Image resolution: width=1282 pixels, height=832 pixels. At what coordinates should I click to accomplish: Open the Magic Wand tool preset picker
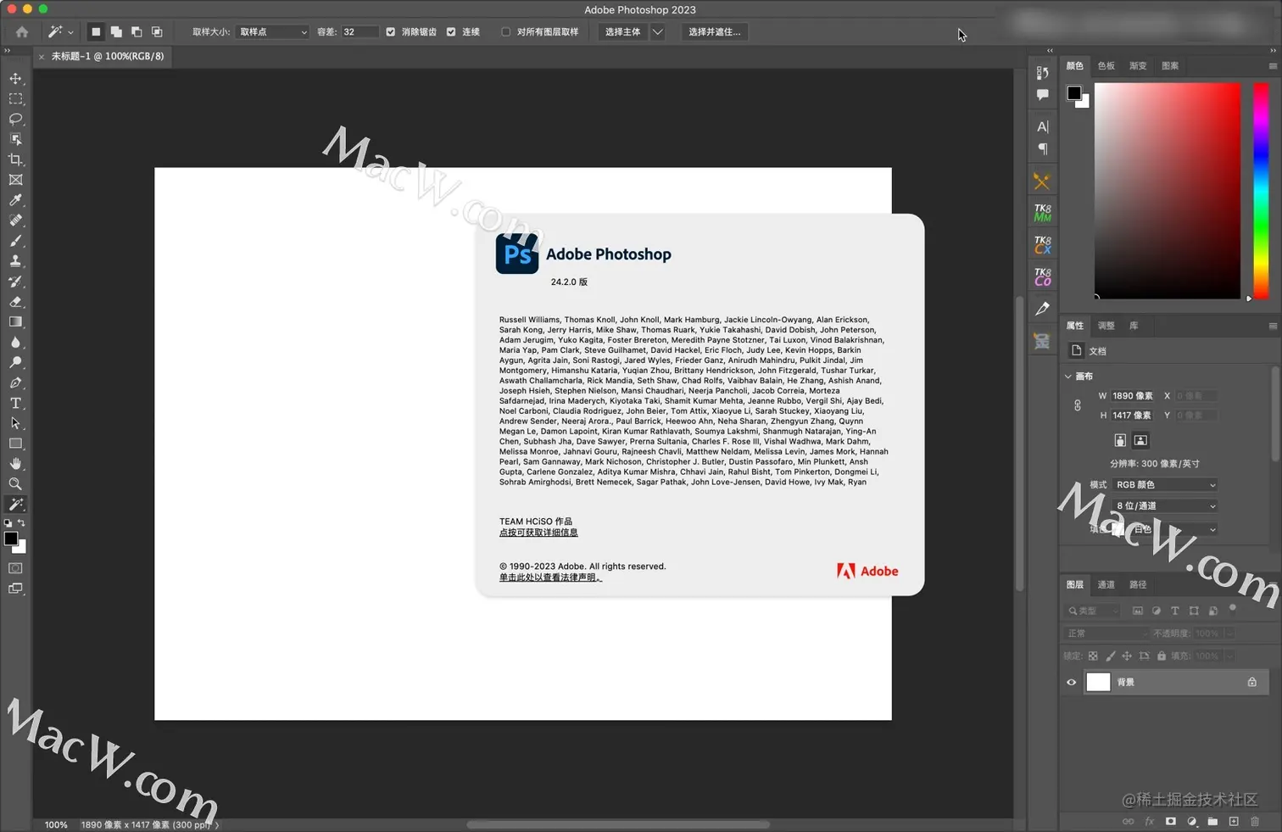click(x=60, y=32)
